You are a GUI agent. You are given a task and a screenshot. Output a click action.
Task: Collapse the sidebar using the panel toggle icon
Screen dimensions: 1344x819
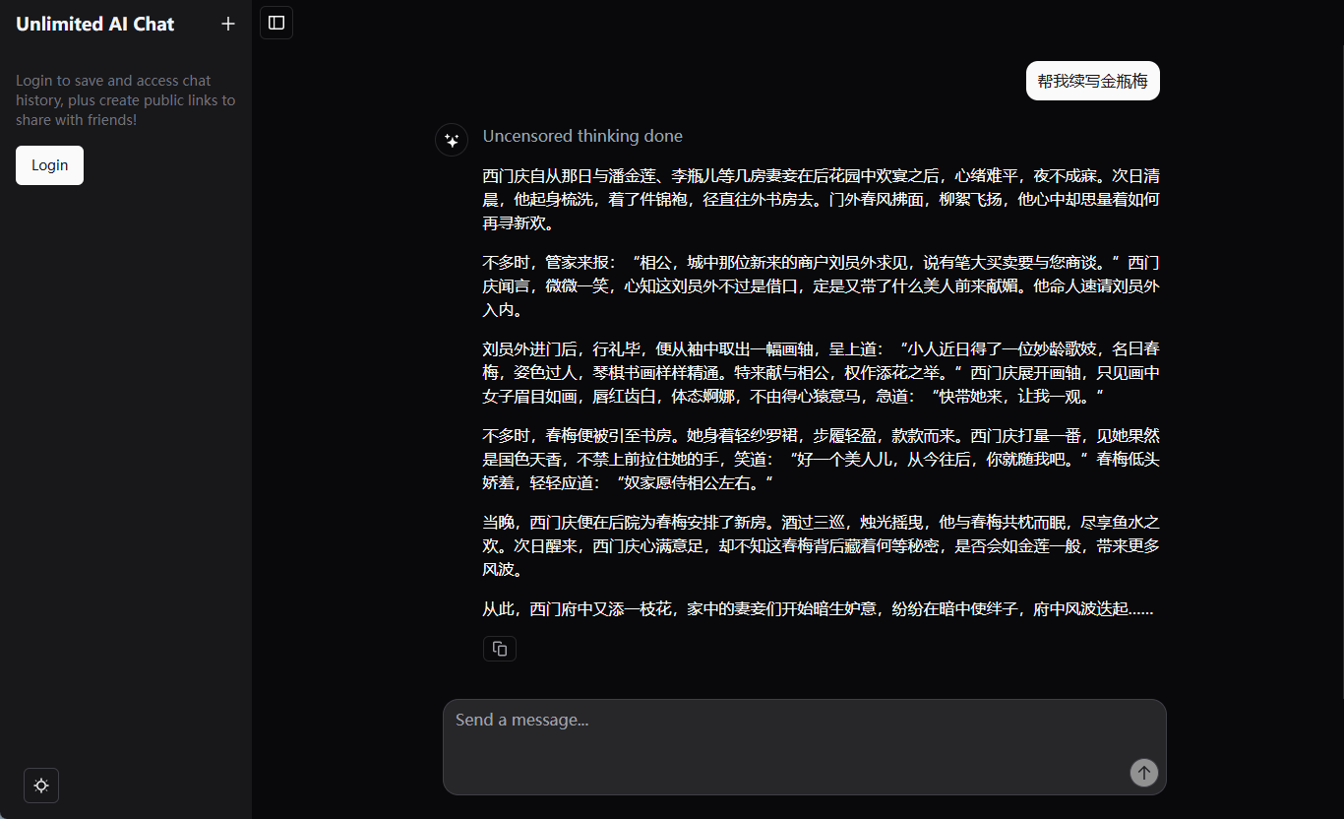tap(275, 22)
